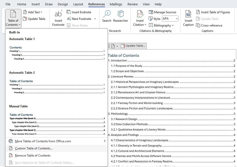Click '2.1.1 Ancient Mythologies and Imaginary Realms'
Screen dimensions: 237x167
tap(173, 87)
